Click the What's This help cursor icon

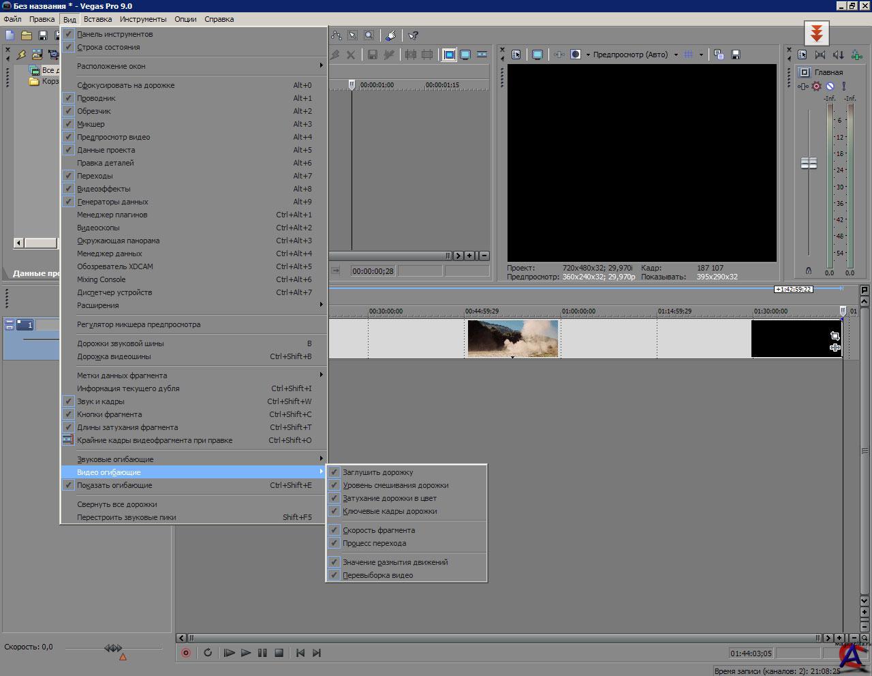(x=413, y=35)
